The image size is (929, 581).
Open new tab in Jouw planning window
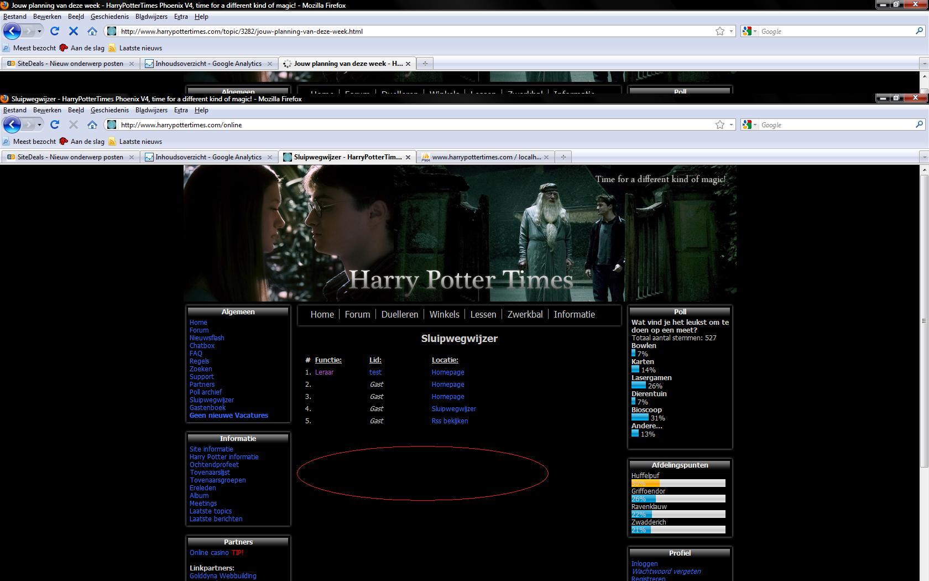click(425, 64)
